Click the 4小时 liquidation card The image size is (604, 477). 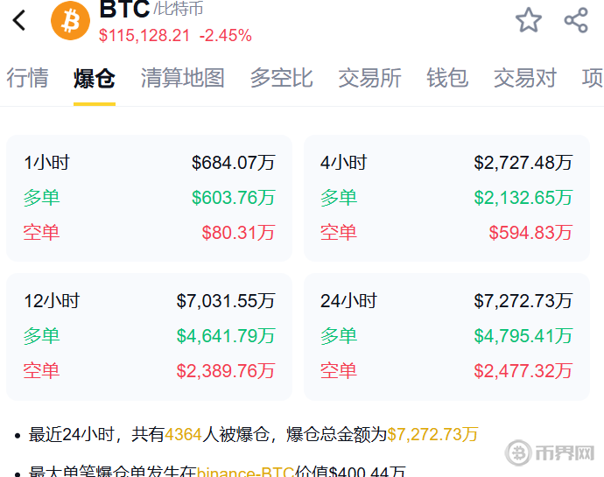tap(446, 198)
